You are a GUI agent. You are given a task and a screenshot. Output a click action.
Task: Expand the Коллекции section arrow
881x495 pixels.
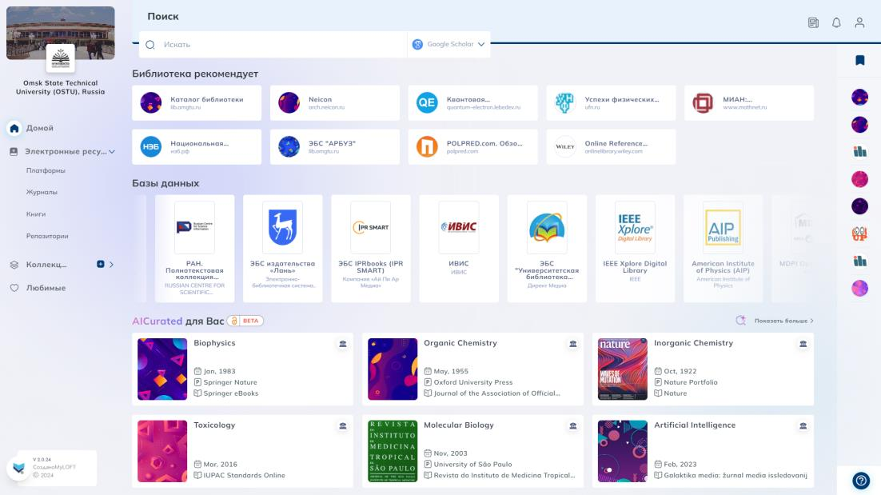click(112, 265)
